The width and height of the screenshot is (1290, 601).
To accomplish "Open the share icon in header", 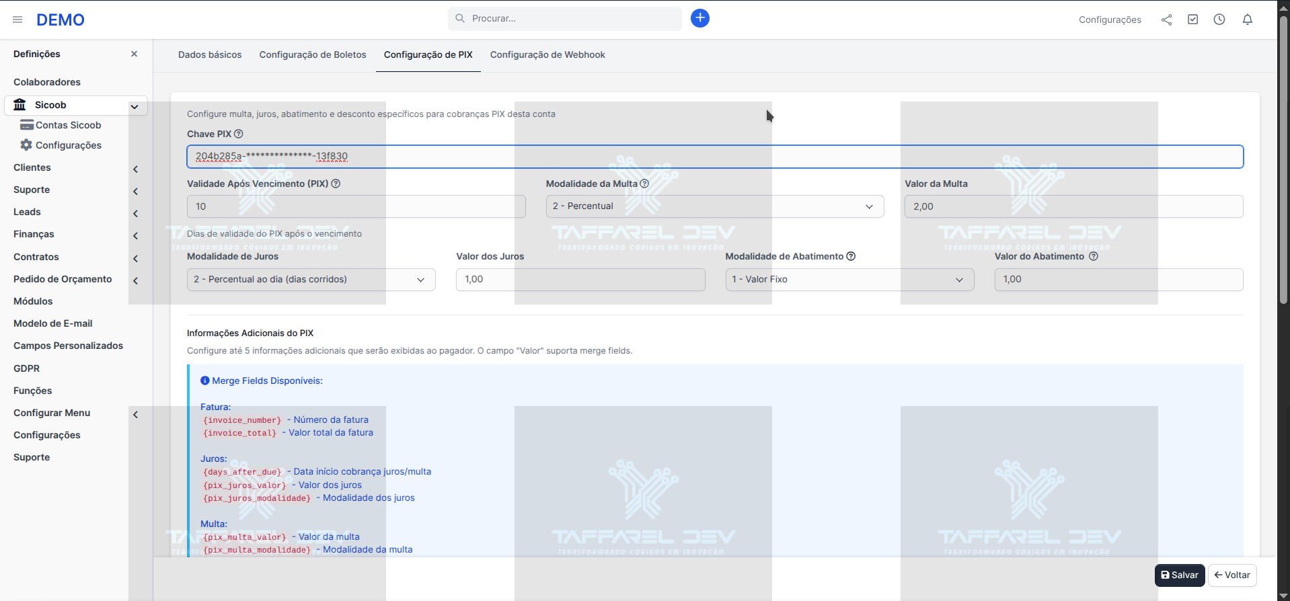I will point(1166,19).
